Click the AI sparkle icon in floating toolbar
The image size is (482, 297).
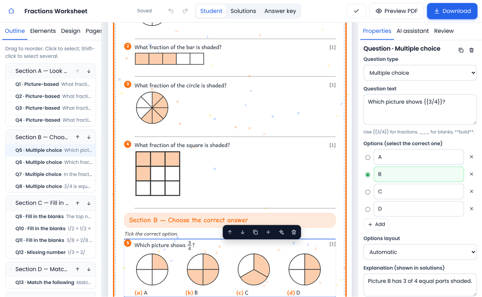[281, 232]
